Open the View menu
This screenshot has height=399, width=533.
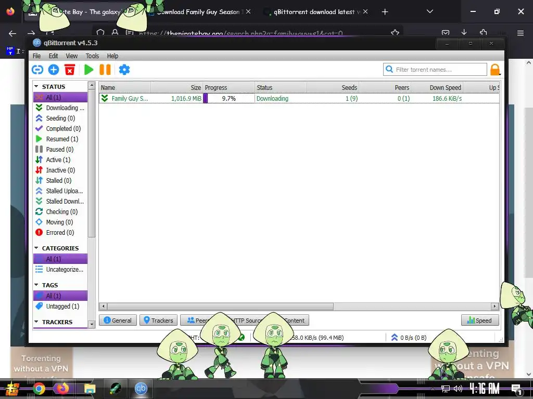pos(71,56)
